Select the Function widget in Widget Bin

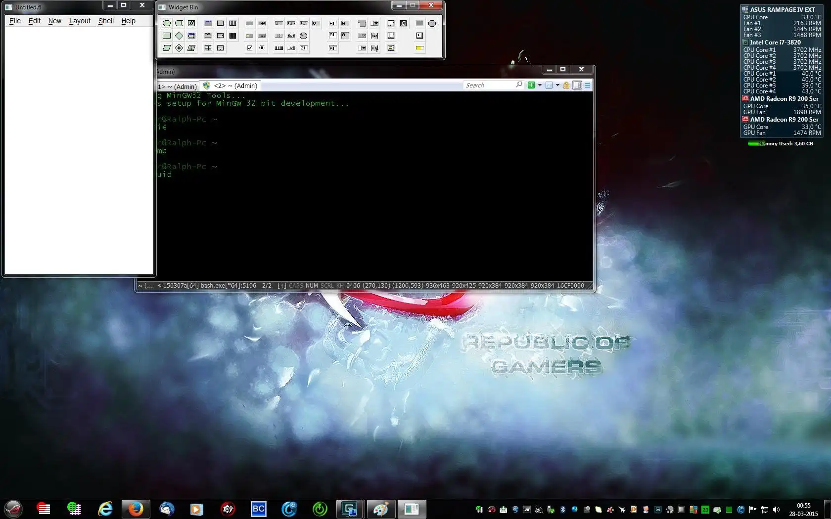coord(167,23)
